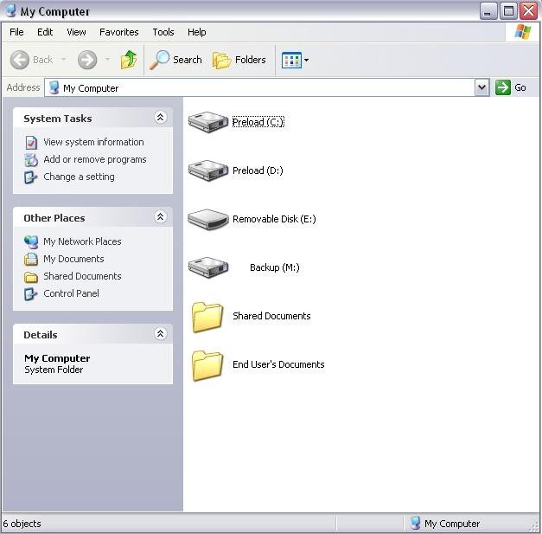
Task: Open the Address bar dropdown arrow
Action: coord(481,87)
